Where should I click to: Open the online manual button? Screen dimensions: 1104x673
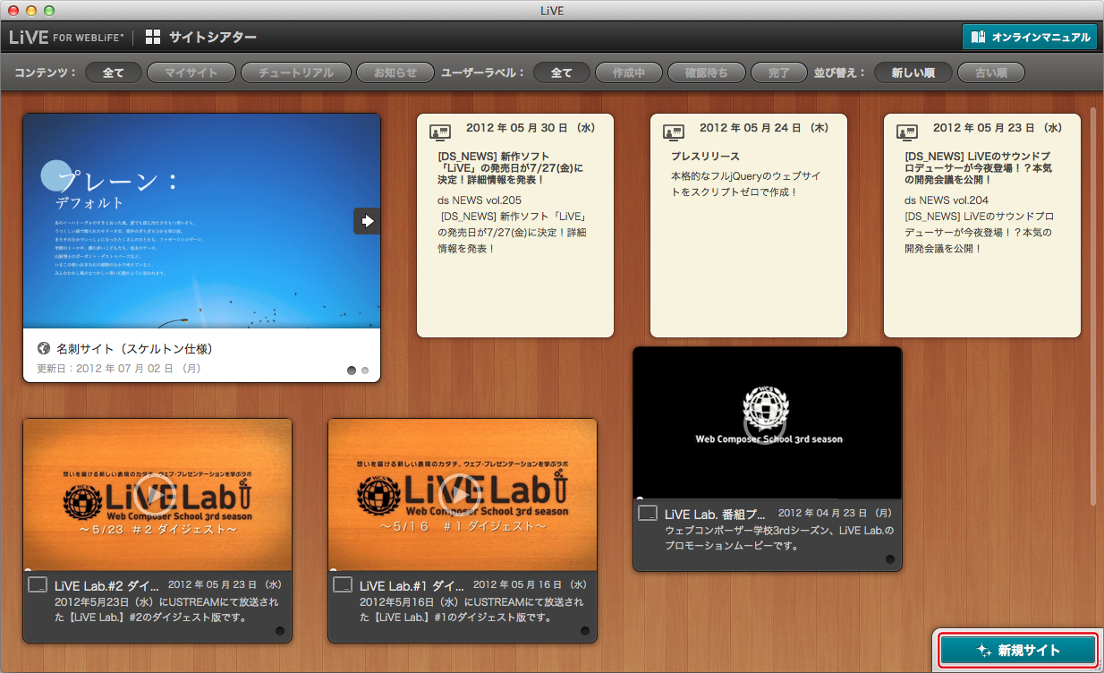pyautogui.click(x=1029, y=38)
